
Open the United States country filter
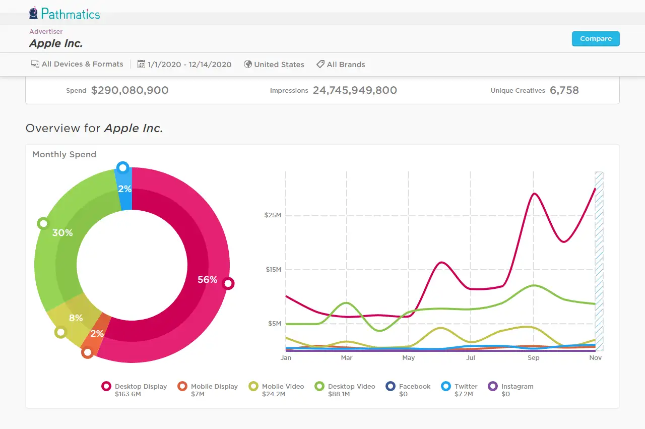[x=274, y=64]
